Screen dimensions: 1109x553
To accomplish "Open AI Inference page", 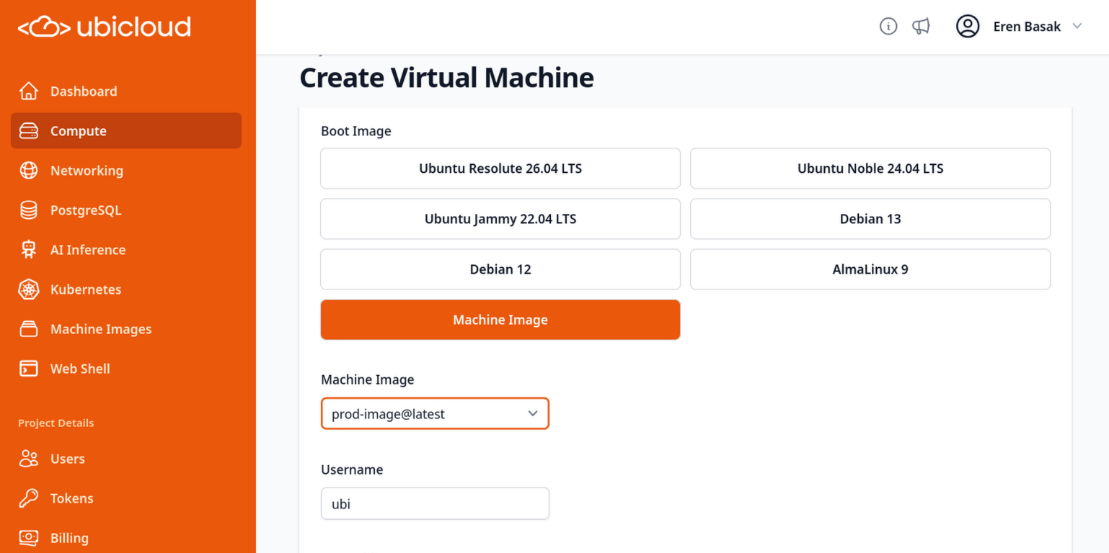I will click(126, 250).
